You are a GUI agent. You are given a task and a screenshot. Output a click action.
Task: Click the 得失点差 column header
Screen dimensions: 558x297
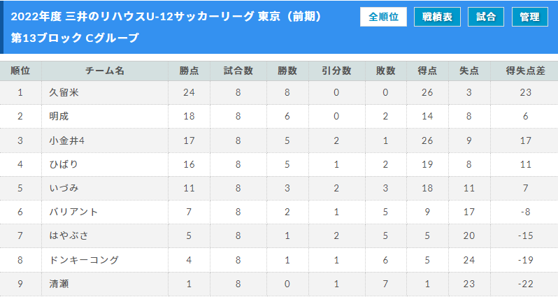tap(525, 71)
